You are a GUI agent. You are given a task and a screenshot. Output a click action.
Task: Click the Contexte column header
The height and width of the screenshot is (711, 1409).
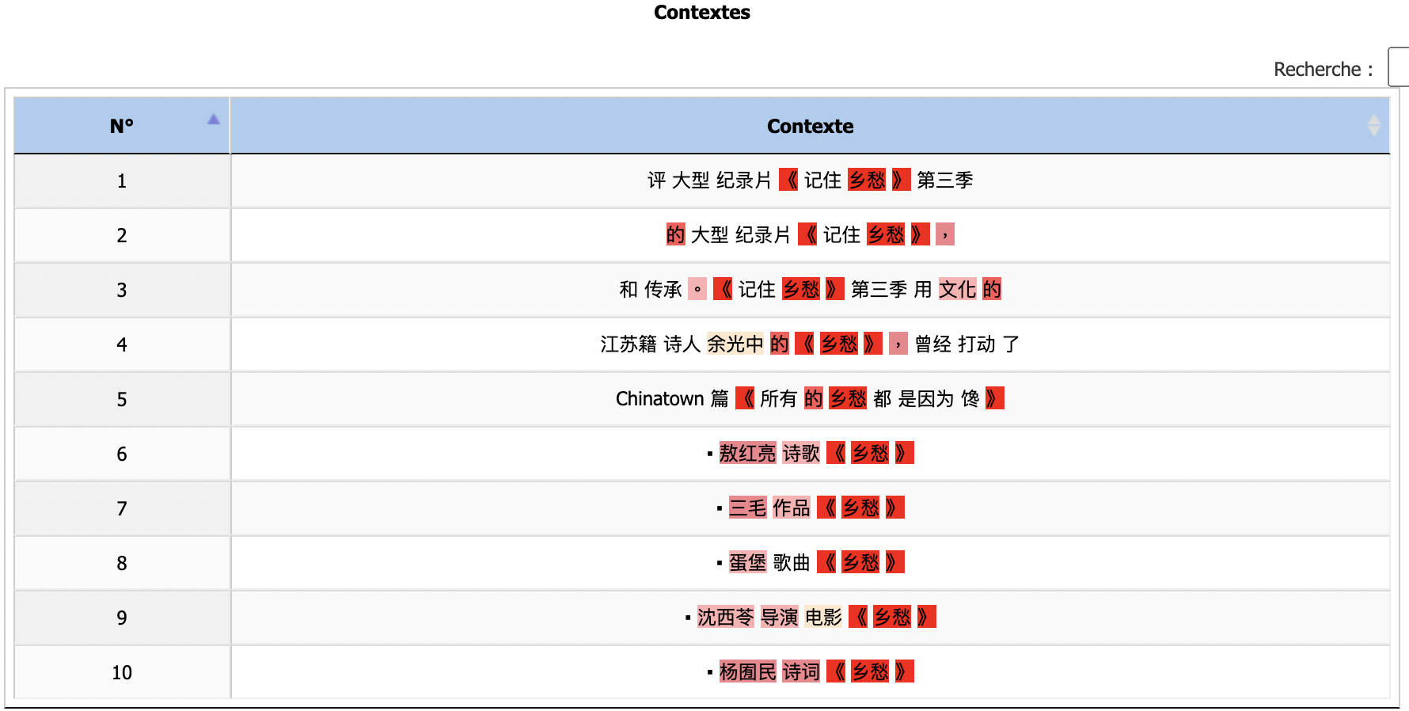810,126
